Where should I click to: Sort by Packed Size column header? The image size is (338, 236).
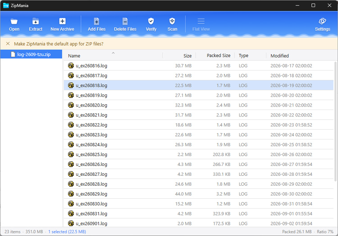tap(219, 56)
